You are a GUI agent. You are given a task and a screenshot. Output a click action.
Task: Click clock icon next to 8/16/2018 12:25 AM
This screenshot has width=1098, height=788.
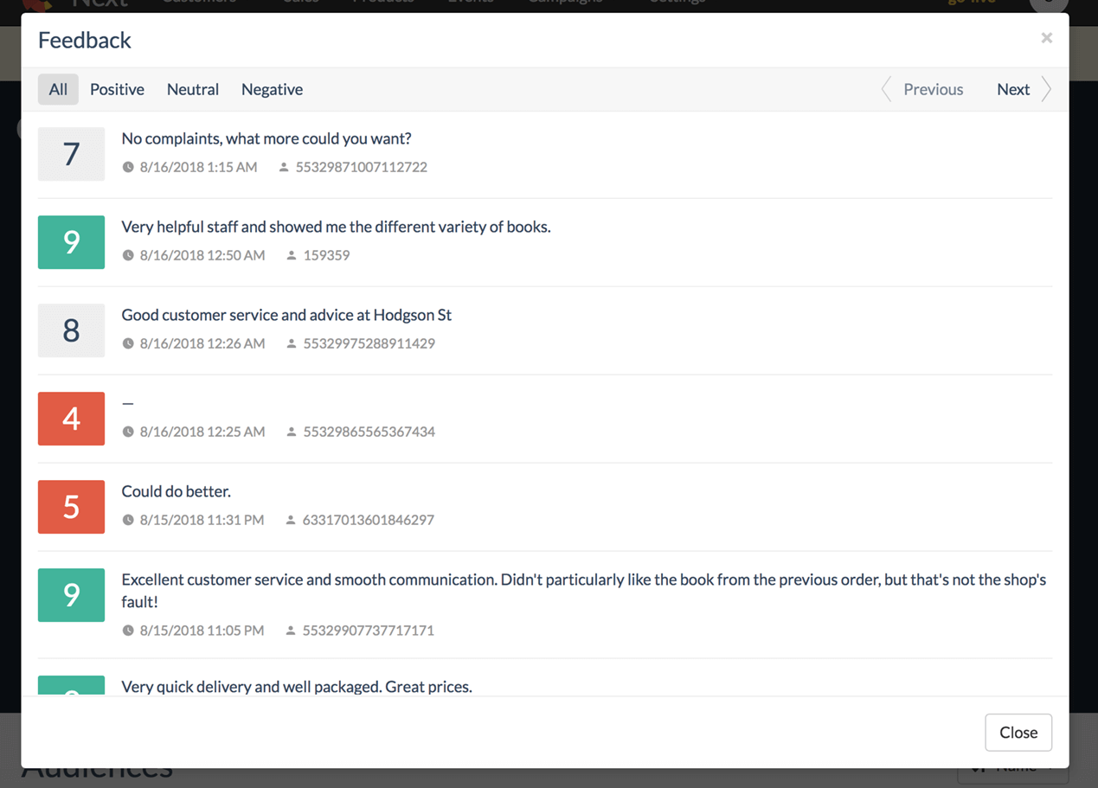[x=128, y=432]
